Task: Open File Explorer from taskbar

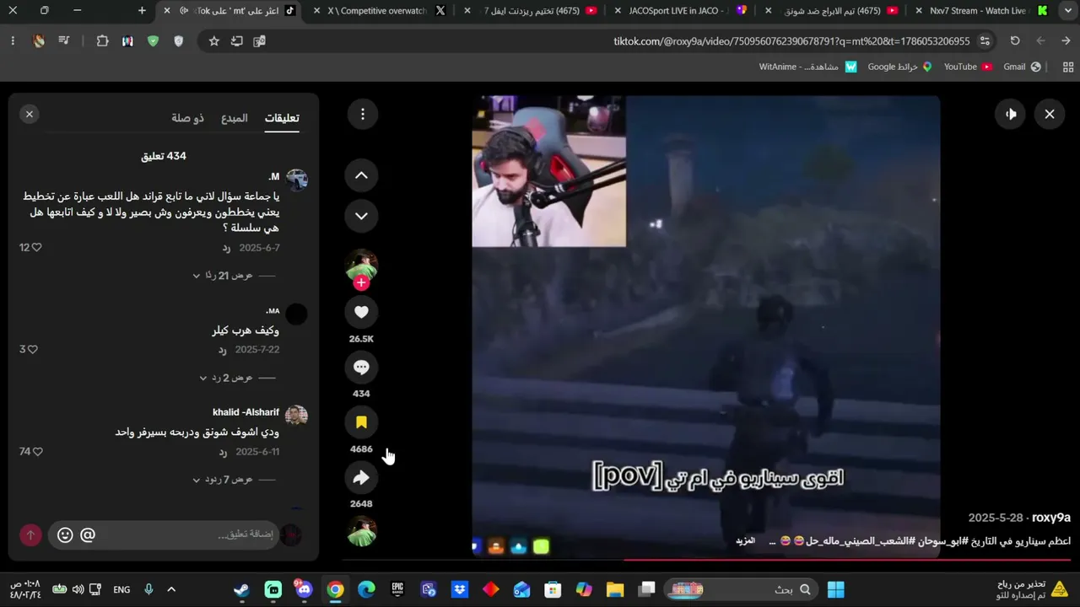Action: 615,589
